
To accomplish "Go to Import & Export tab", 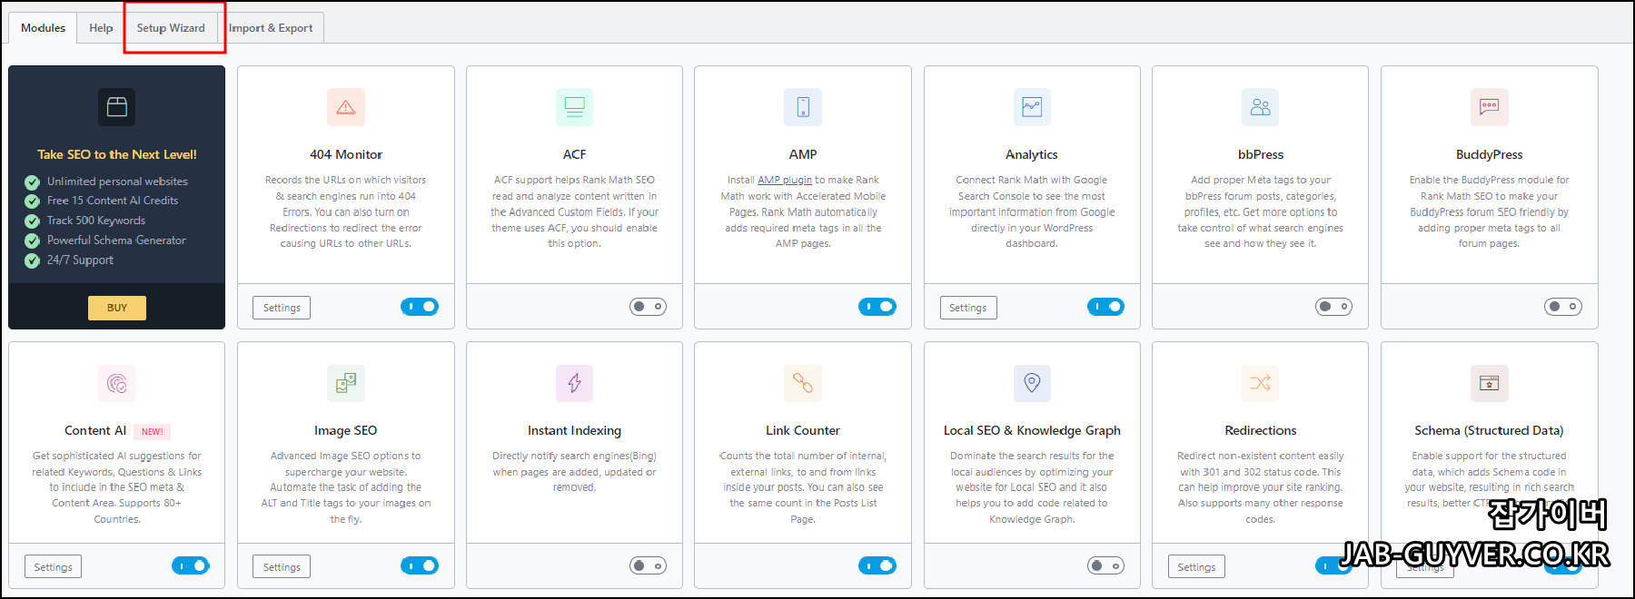I will pos(271,28).
